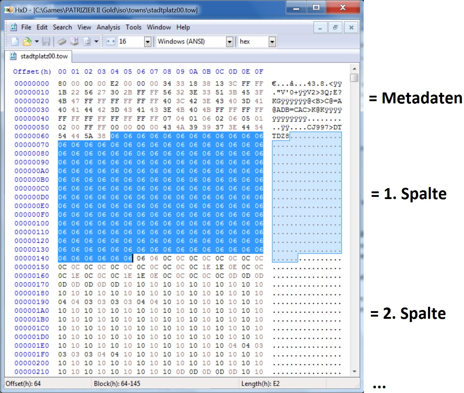Click the 08 column header
464x393 pixels.
(167, 72)
